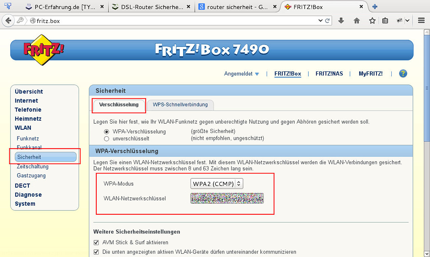Open the browser downloads arrow
430x257 pixels.
(x=341, y=21)
